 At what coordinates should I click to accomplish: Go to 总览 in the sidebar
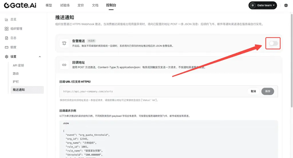tap(13, 19)
